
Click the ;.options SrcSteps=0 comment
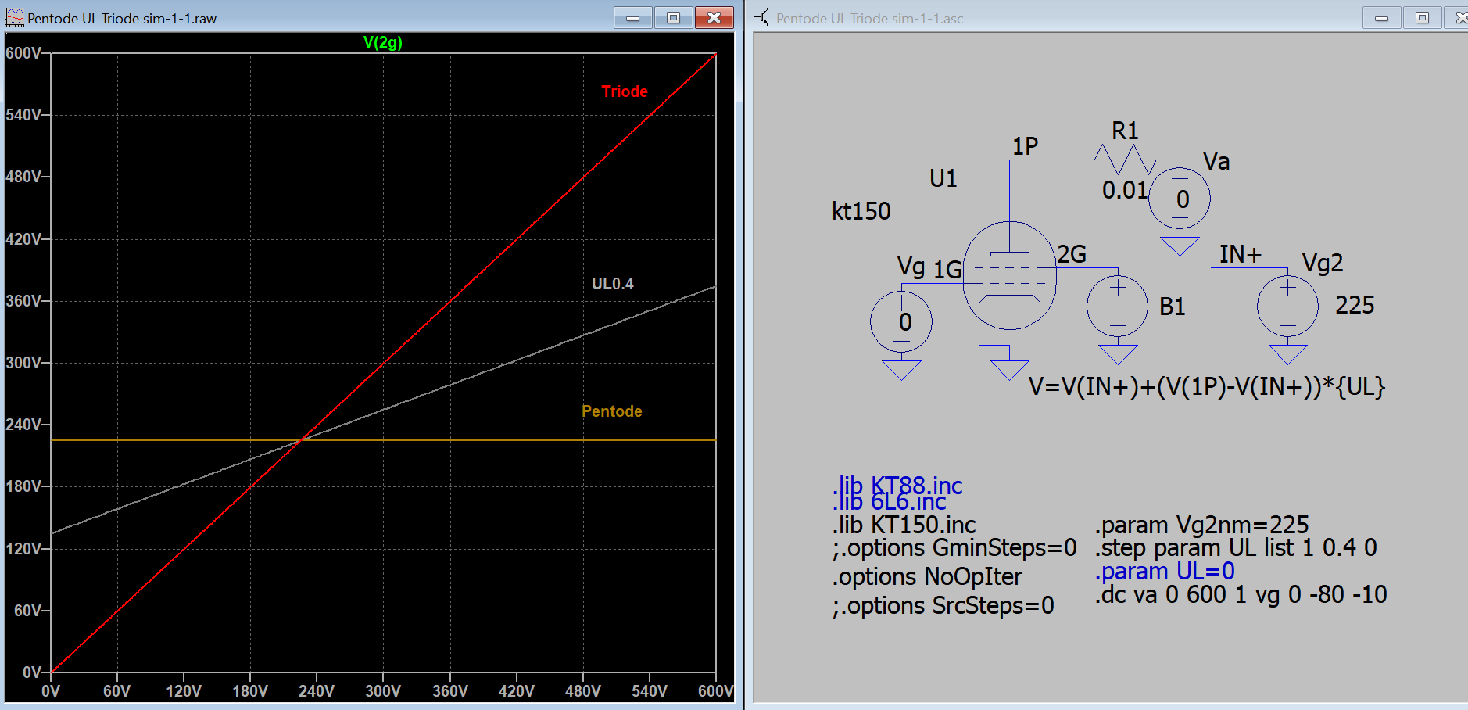[943, 606]
